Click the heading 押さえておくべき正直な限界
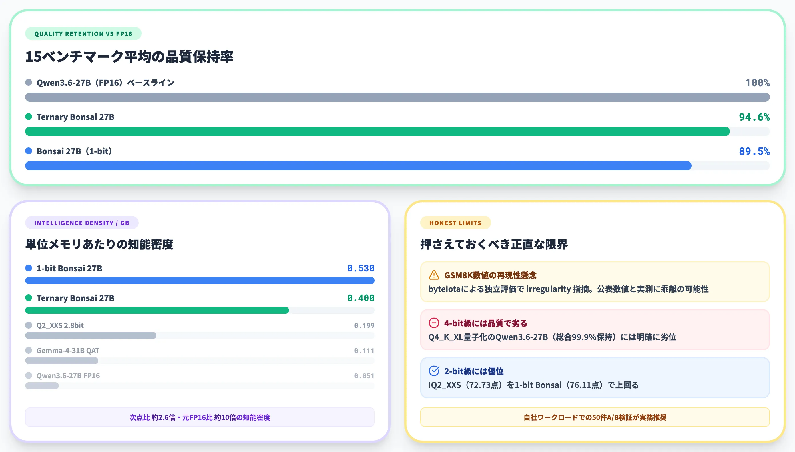Viewport: 795px width, 452px height. [494, 244]
